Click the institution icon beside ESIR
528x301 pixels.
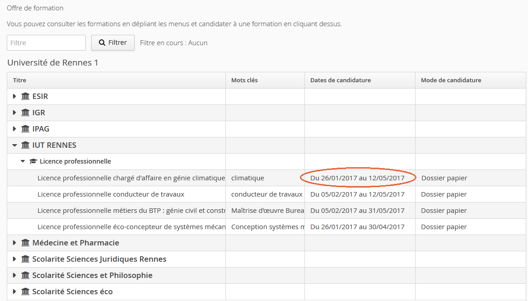[x=25, y=96]
